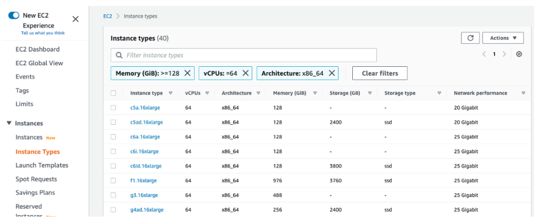Open Instances page in the sidebar
540x223 pixels.
(29, 137)
